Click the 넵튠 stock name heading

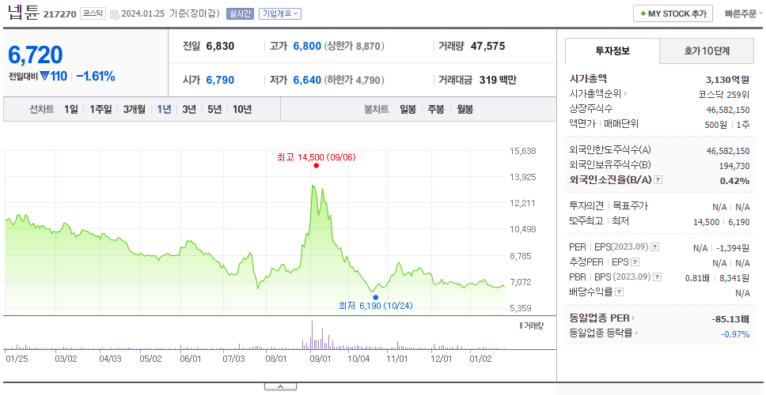tap(23, 12)
